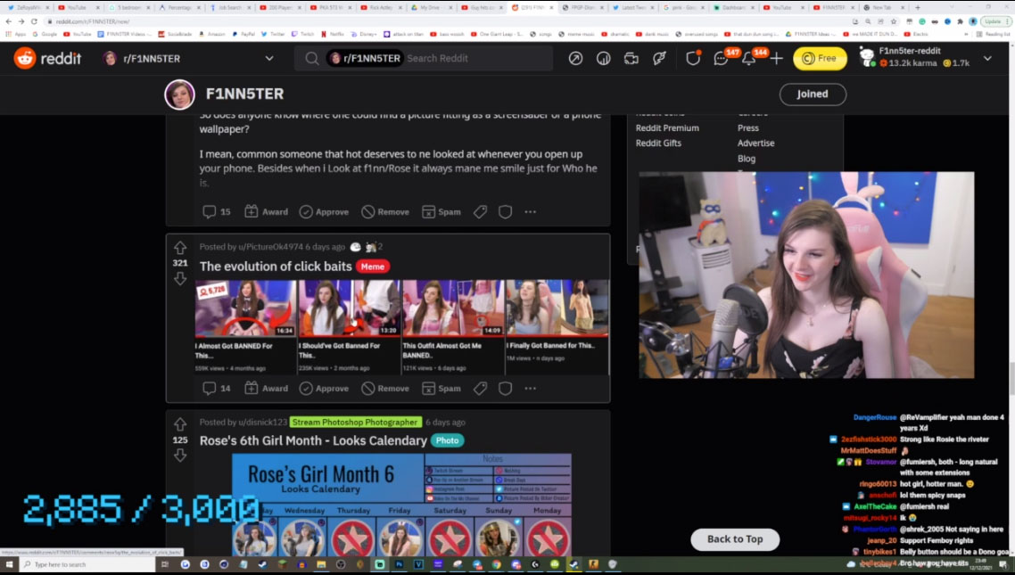This screenshot has width=1015, height=575.
Task: Open the user profile u/disnick123
Action: coord(262,422)
